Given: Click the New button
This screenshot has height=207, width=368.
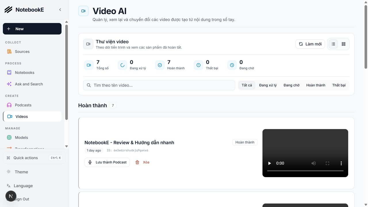Looking at the screenshot, I should point(32,29).
